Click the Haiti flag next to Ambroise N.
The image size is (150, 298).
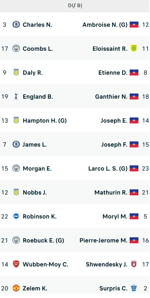pos(134,24)
